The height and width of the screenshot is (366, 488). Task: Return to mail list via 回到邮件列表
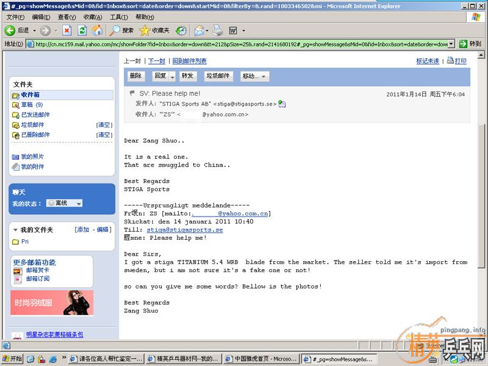coord(190,61)
